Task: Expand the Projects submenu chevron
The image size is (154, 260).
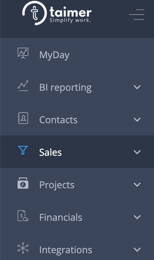Action: click(x=137, y=185)
